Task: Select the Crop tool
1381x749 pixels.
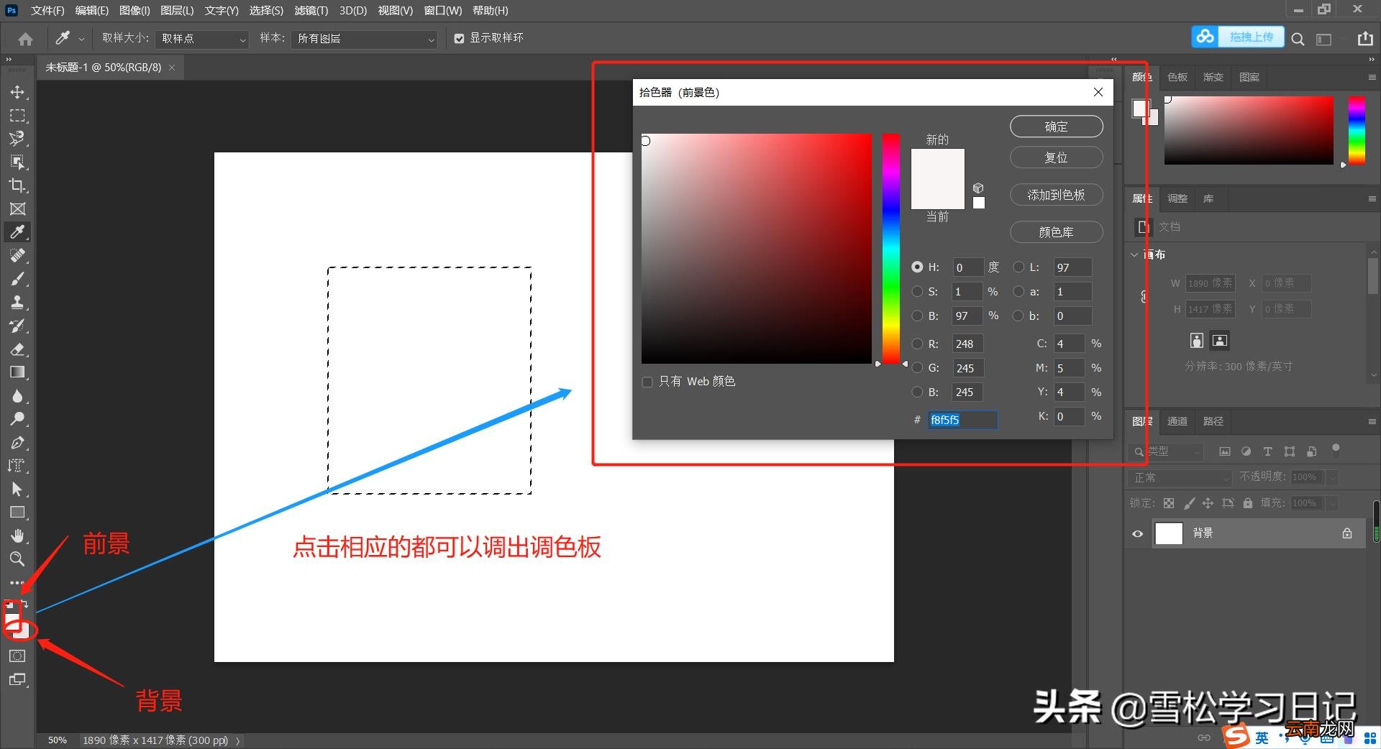Action: 17,185
